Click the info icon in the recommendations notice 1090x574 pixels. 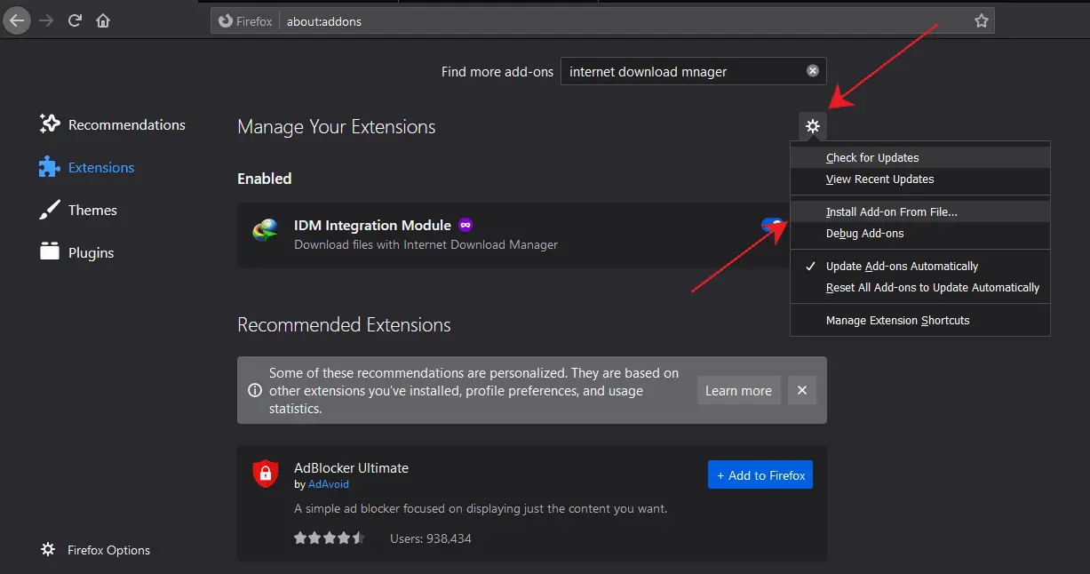[255, 390]
